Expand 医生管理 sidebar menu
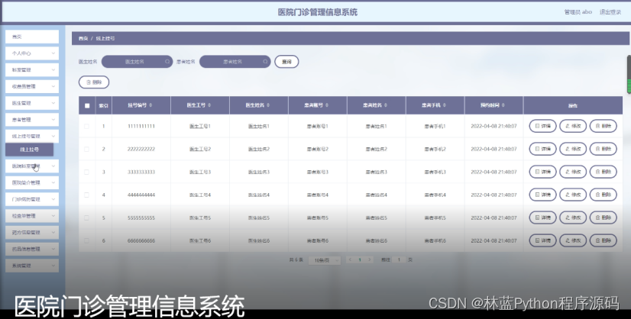This screenshot has width=631, height=319. point(32,103)
